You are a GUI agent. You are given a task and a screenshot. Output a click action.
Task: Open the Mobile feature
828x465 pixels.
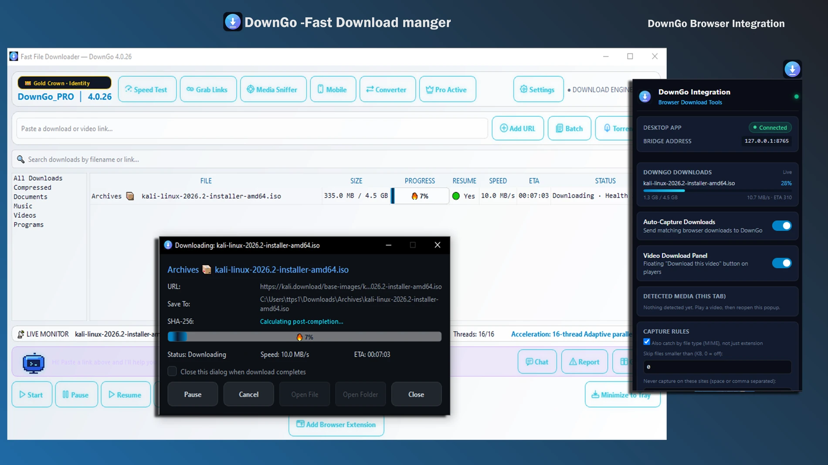point(333,89)
